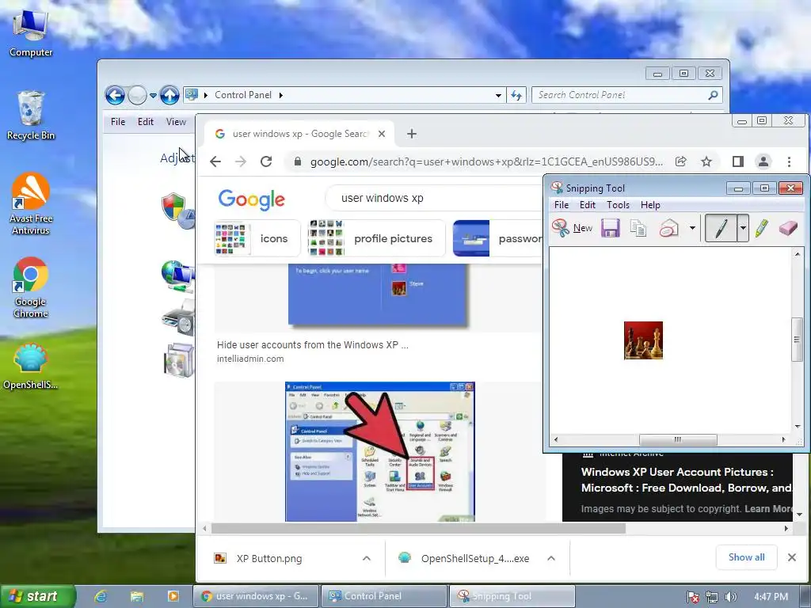Reload the Google search page
The height and width of the screenshot is (608, 811).
(x=266, y=161)
